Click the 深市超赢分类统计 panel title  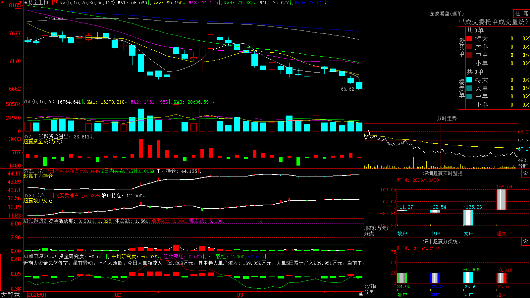tap(443, 241)
